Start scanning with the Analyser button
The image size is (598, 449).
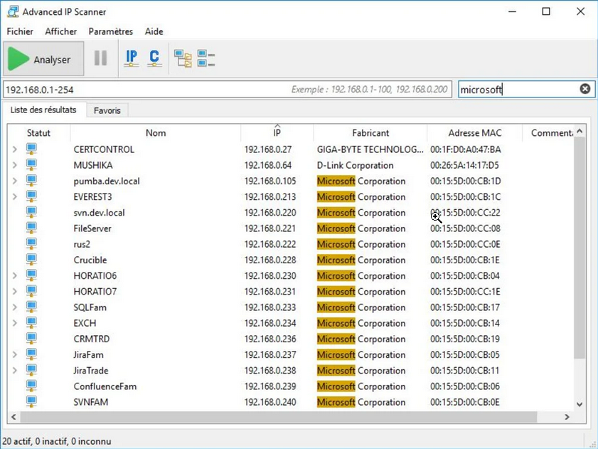[43, 58]
